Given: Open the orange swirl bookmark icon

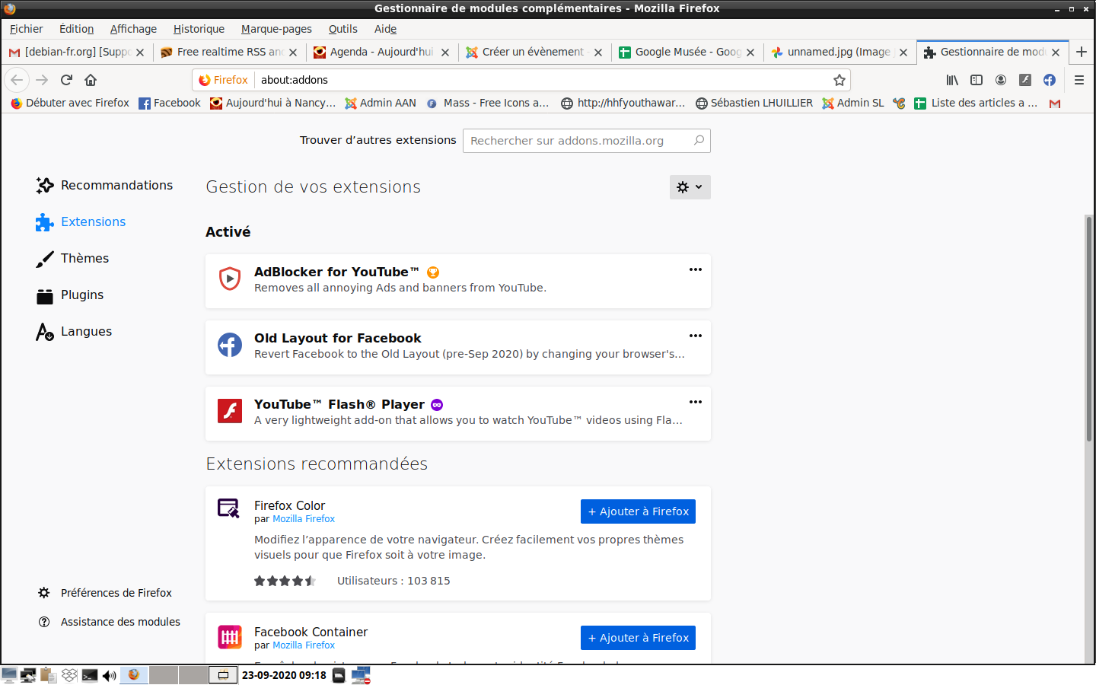Looking at the screenshot, I should (900, 104).
